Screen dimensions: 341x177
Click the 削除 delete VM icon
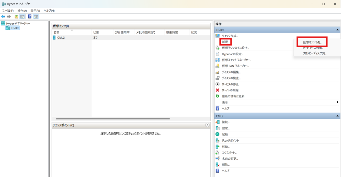click(217, 165)
